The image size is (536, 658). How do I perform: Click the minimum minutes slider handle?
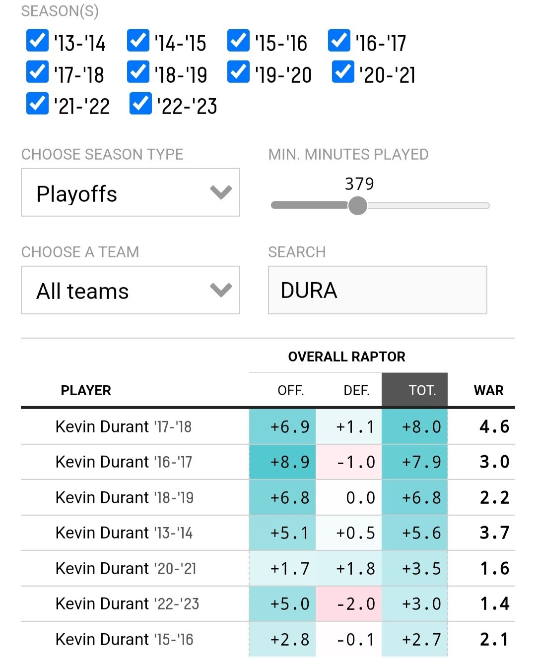click(357, 205)
